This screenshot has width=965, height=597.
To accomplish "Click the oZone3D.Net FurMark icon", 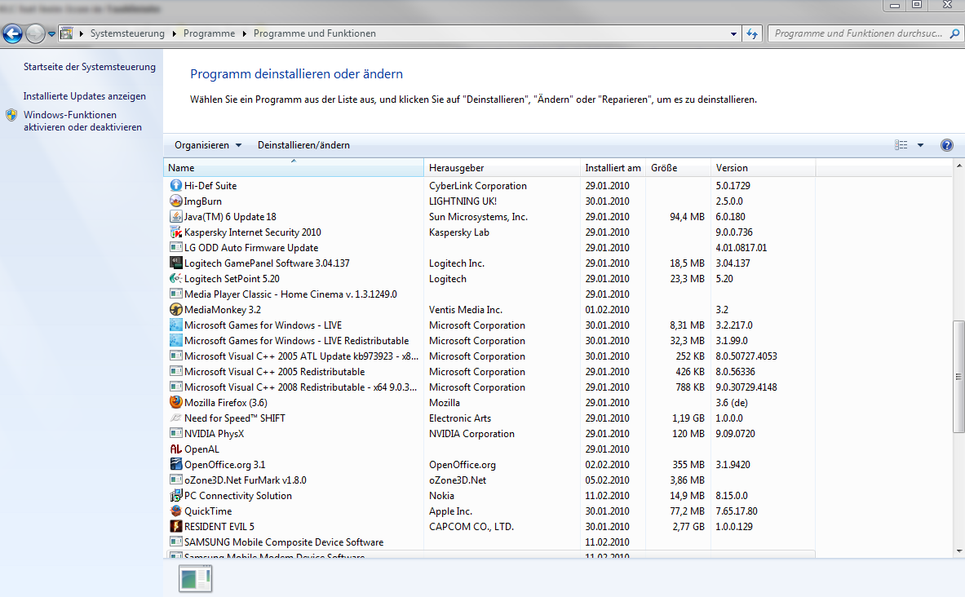I will point(176,480).
